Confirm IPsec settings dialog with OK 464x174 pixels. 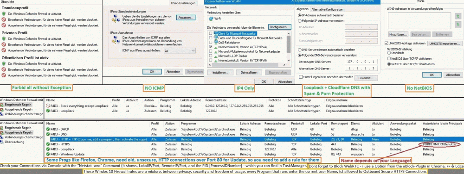(152, 72)
